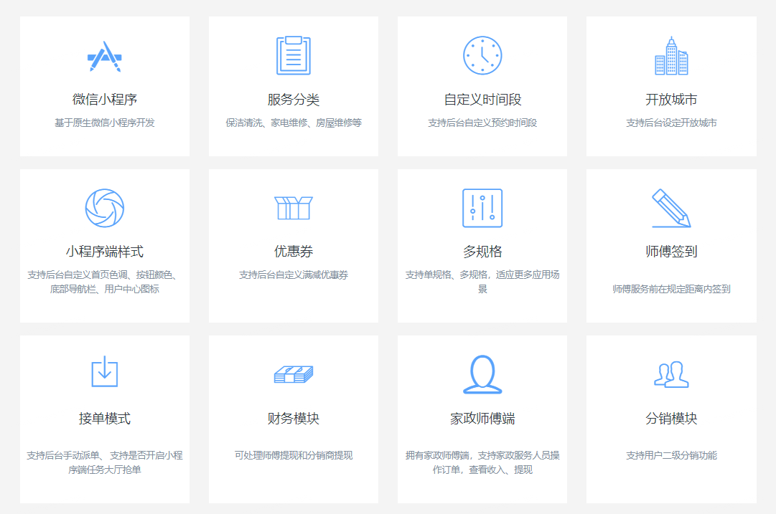Click the 优惠券 card title
The width and height of the screenshot is (776, 514).
(294, 252)
